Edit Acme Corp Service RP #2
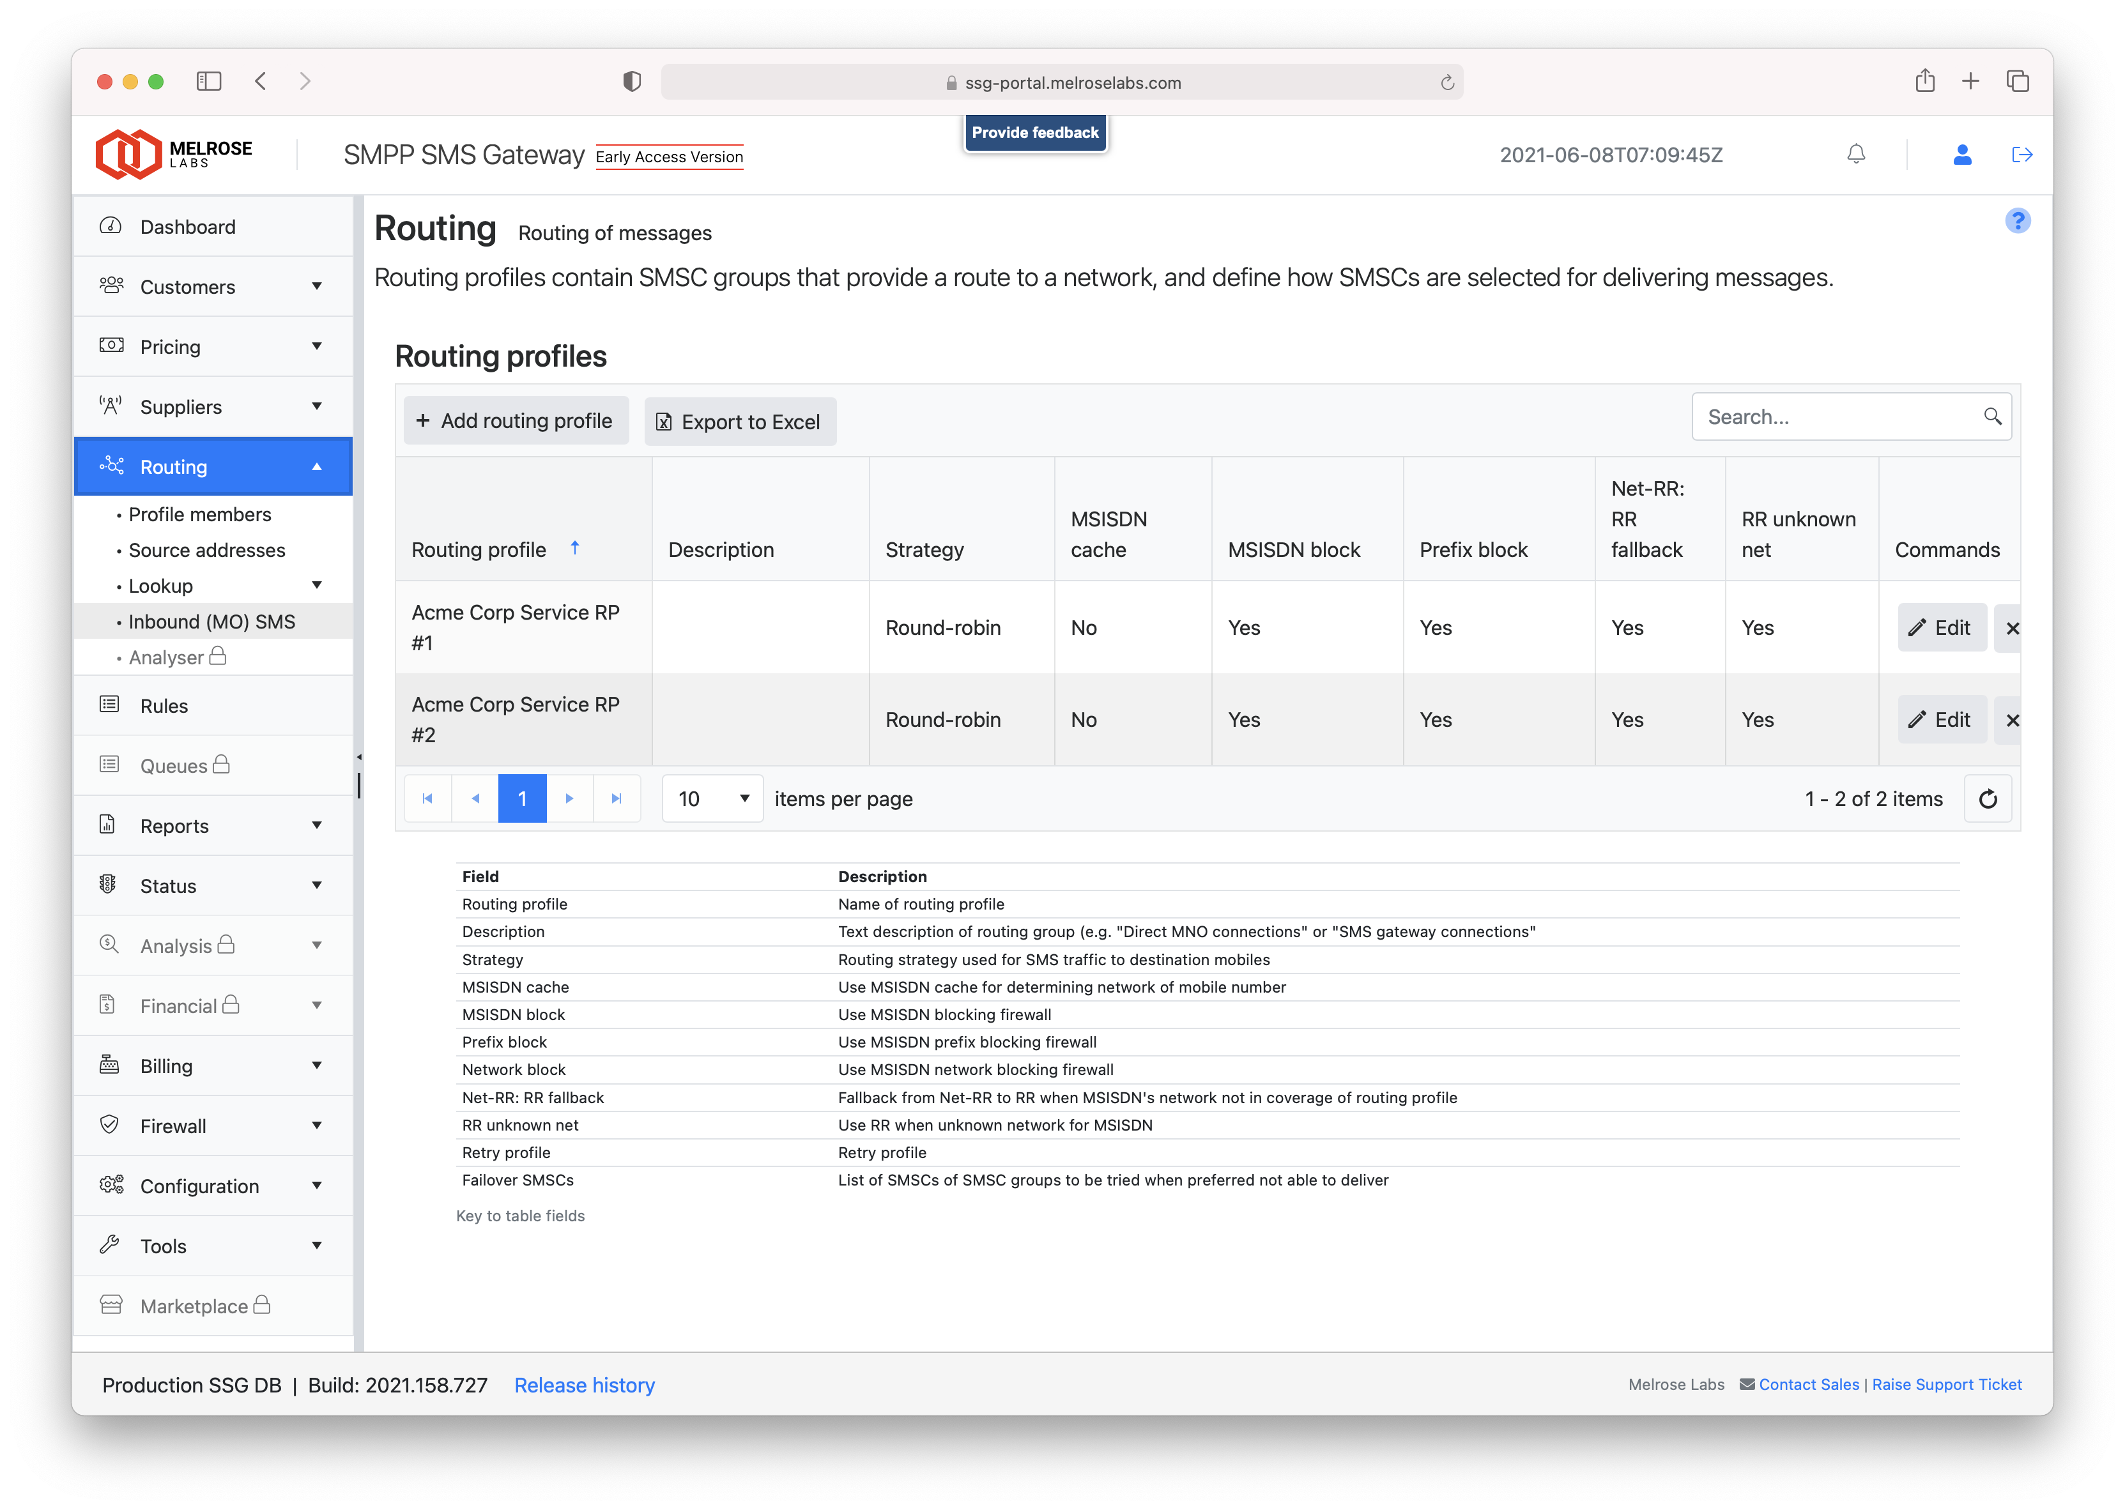This screenshot has height=1510, width=2125. [x=1941, y=720]
